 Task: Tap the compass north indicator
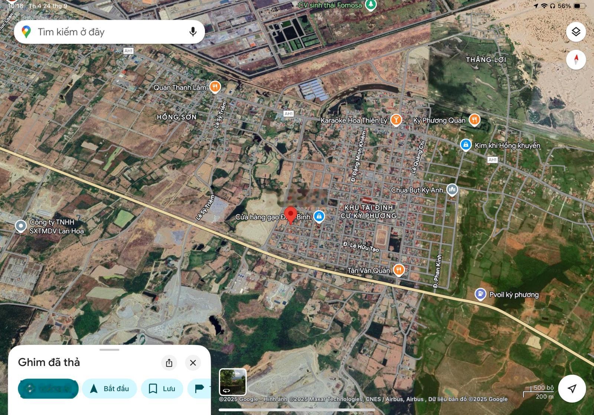[576, 59]
